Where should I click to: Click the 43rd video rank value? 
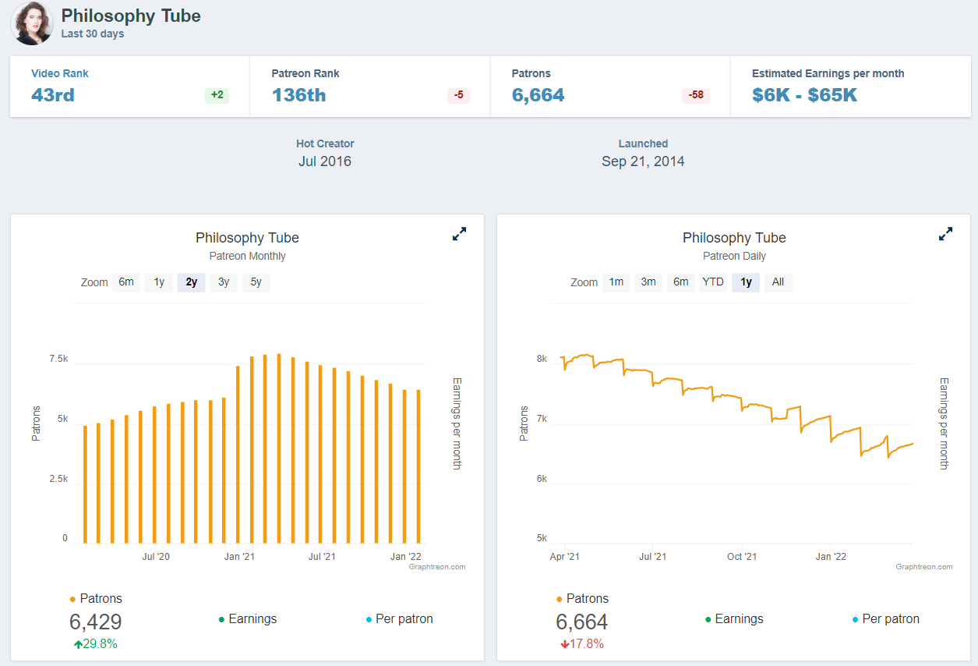(x=53, y=95)
